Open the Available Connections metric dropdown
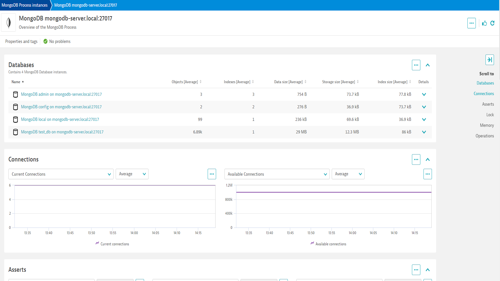The image size is (500, 281). pos(277,174)
